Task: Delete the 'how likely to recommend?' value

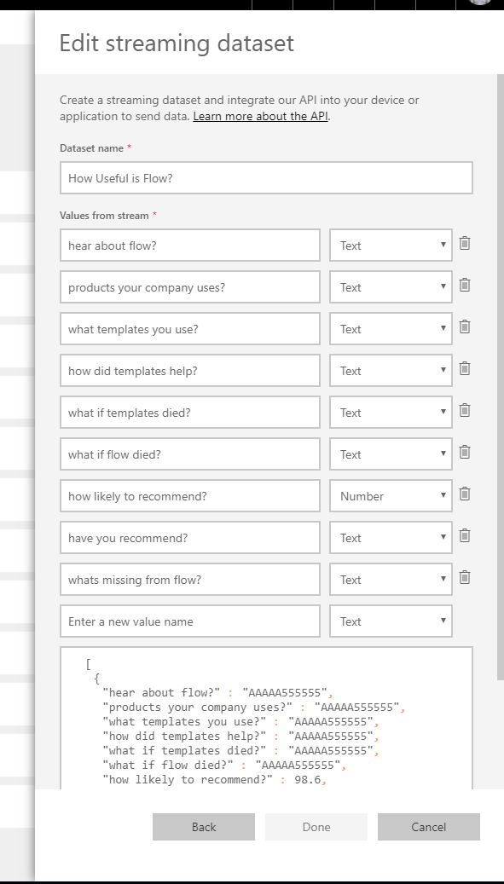Action: click(465, 494)
